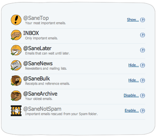
Task: Open help icon for @SaneBulk row
Action: (x=143, y=80)
